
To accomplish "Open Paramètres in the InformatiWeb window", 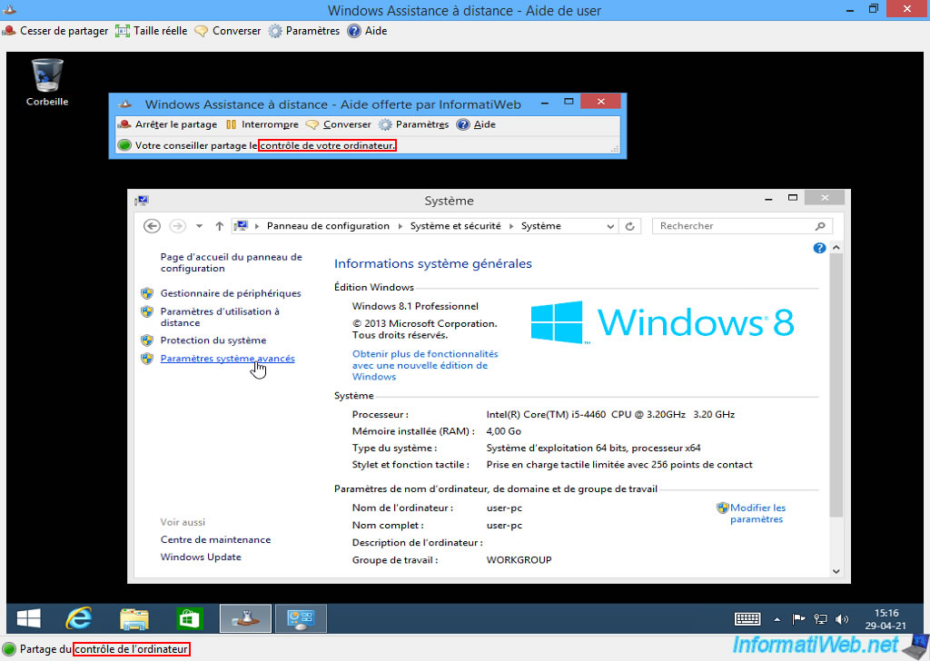I will click(413, 124).
